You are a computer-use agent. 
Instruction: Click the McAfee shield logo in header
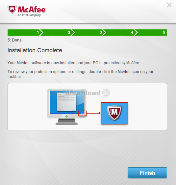[x=12, y=9]
